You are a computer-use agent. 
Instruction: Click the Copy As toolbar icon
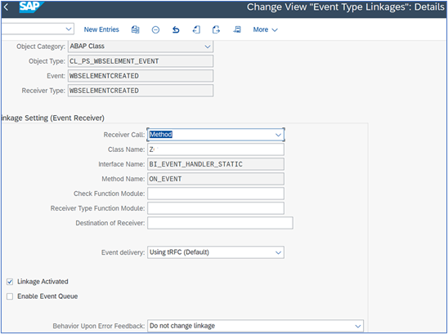pos(135,29)
